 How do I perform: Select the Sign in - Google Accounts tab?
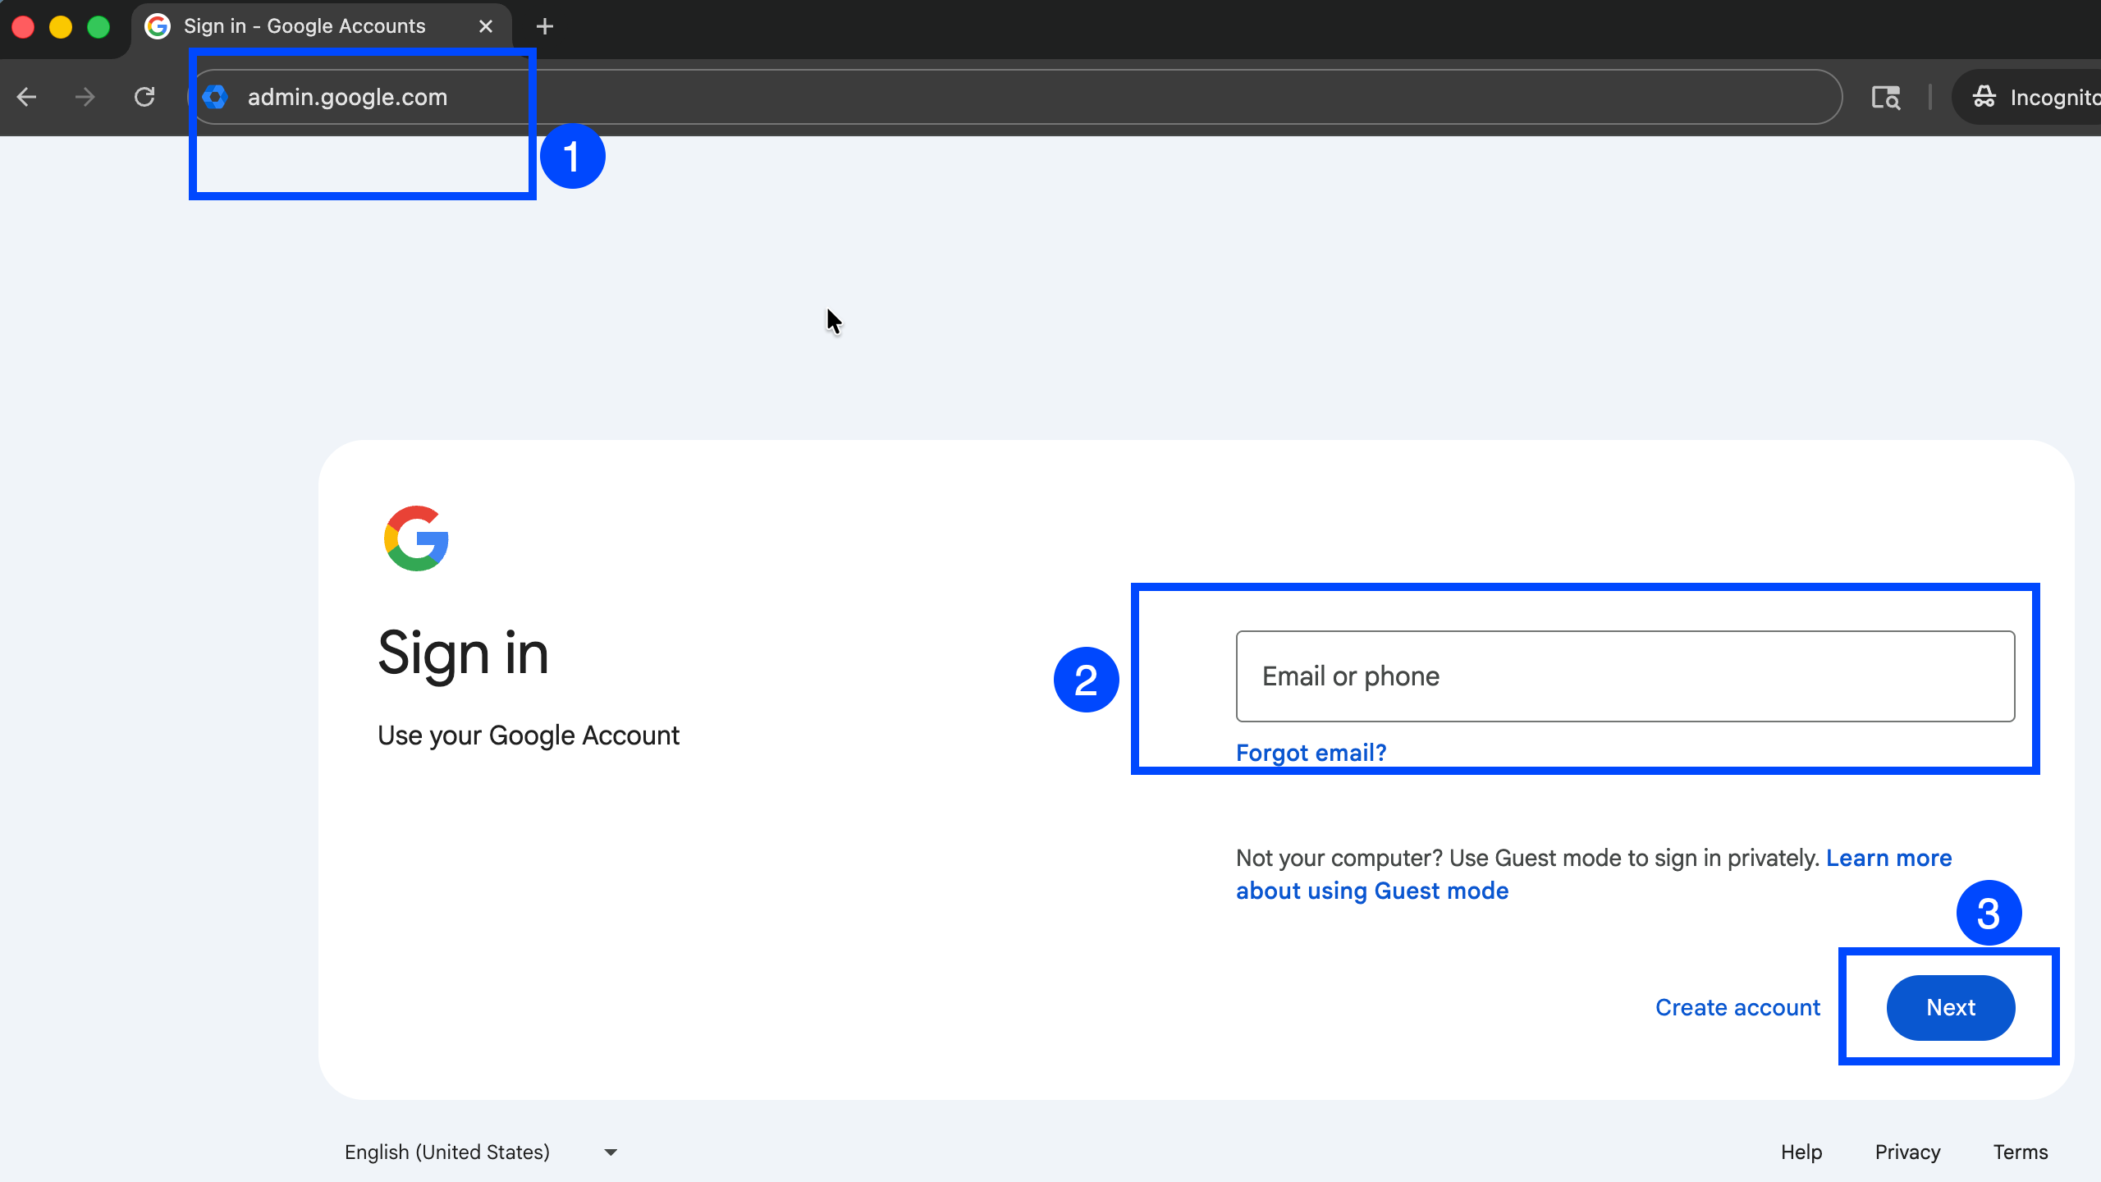[x=304, y=26]
